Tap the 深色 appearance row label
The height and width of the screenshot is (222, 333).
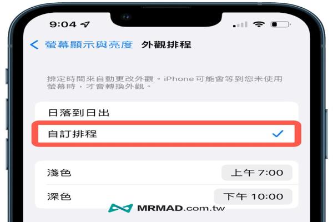[59, 196]
